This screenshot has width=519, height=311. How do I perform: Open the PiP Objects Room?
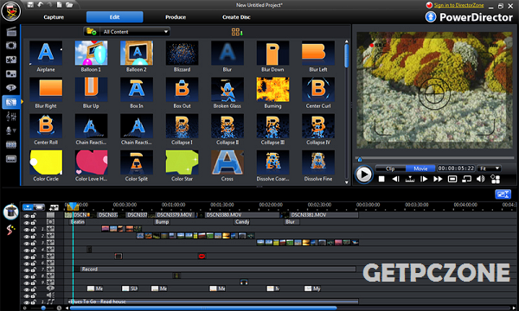(11, 60)
